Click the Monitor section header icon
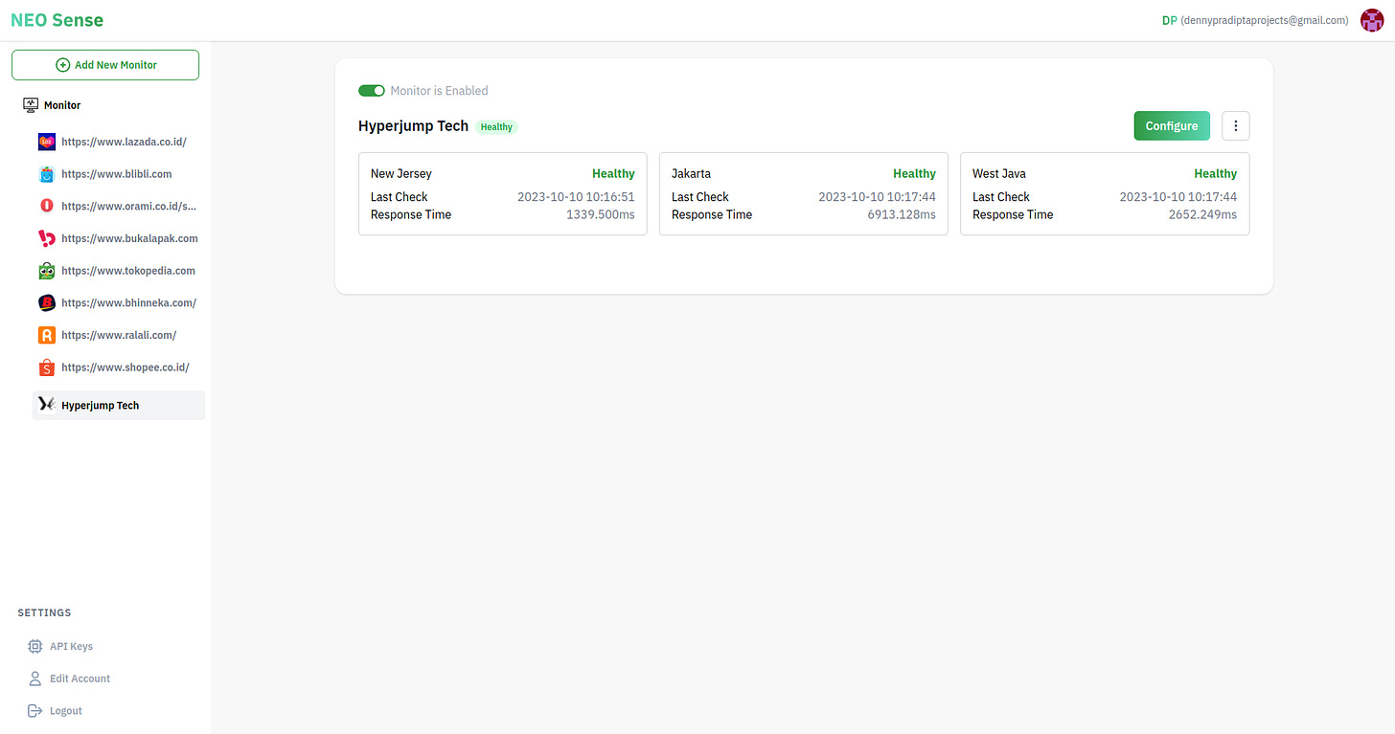Viewport: 1395px width, 734px height. pyautogui.click(x=29, y=104)
